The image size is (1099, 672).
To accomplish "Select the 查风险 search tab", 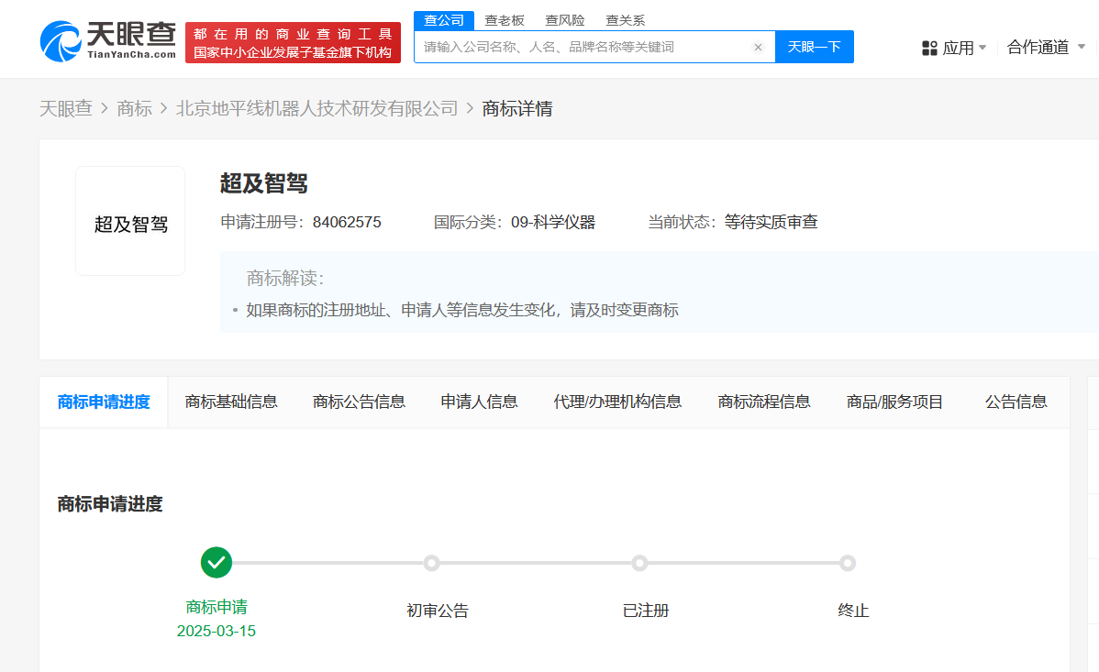I will point(564,20).
